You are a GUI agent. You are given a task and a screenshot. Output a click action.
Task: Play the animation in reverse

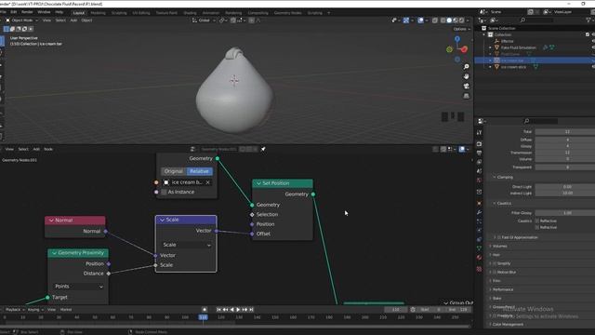(x=231, y=310)
